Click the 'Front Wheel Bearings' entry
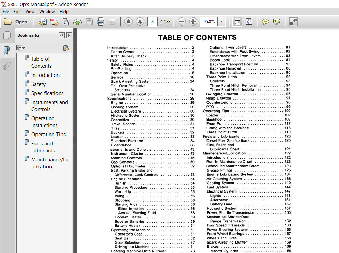This screenshot has width=339, height=253. (249, 234)
